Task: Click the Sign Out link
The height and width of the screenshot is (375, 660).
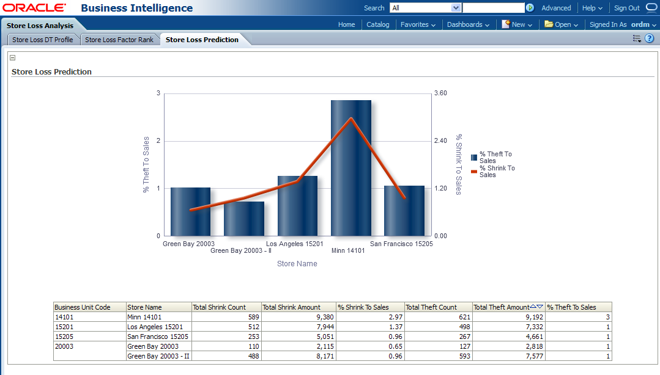Action: coord(626,8)
